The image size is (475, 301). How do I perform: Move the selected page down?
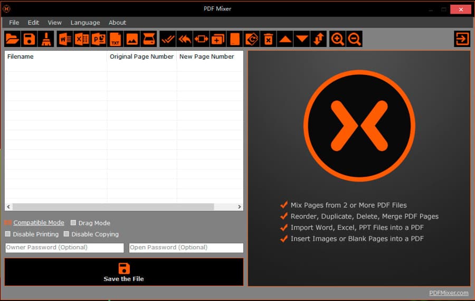302,39
